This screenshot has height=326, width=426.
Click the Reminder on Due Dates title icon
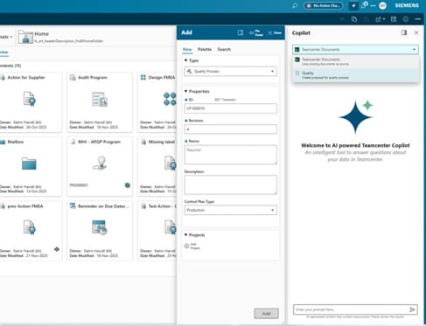(73, 206)
